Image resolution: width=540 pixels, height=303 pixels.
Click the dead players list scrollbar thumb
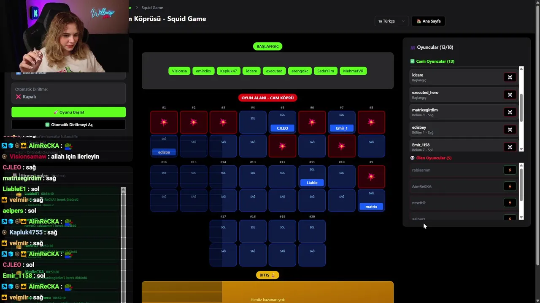(x=521, y=184)
